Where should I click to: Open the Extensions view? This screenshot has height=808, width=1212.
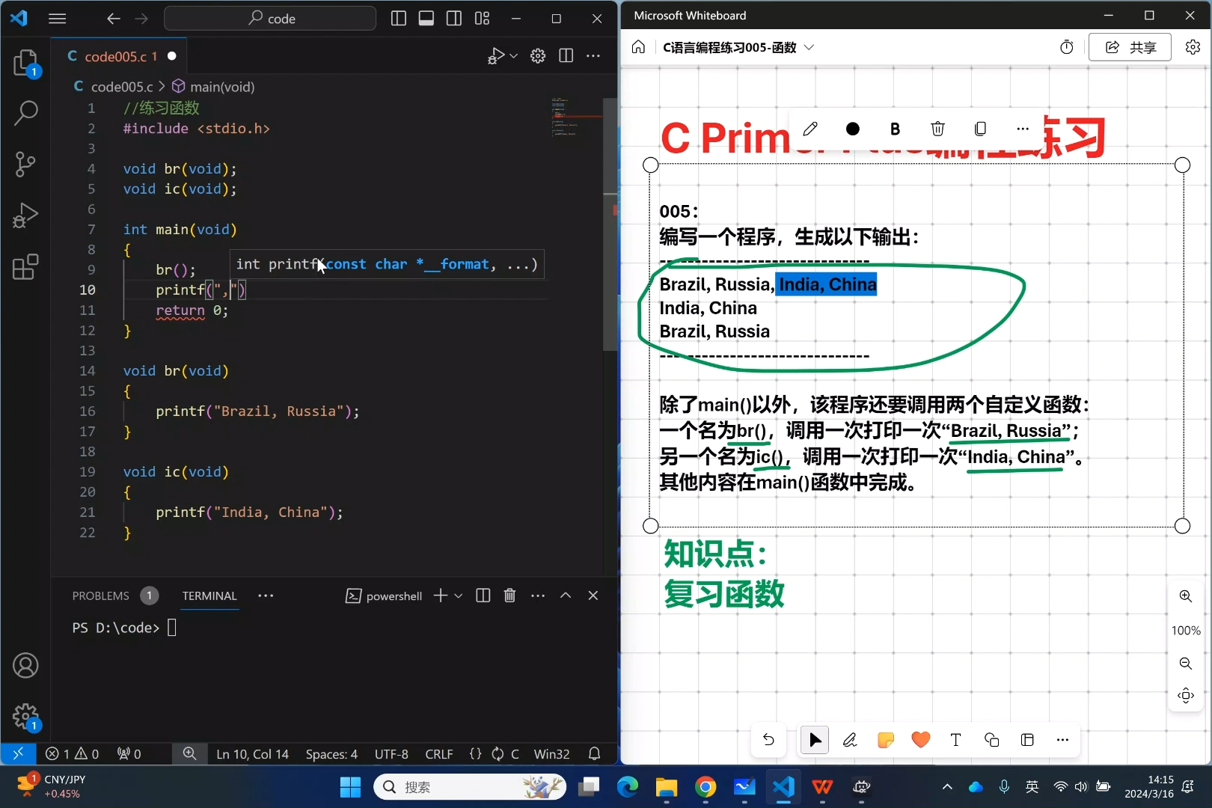25,266
